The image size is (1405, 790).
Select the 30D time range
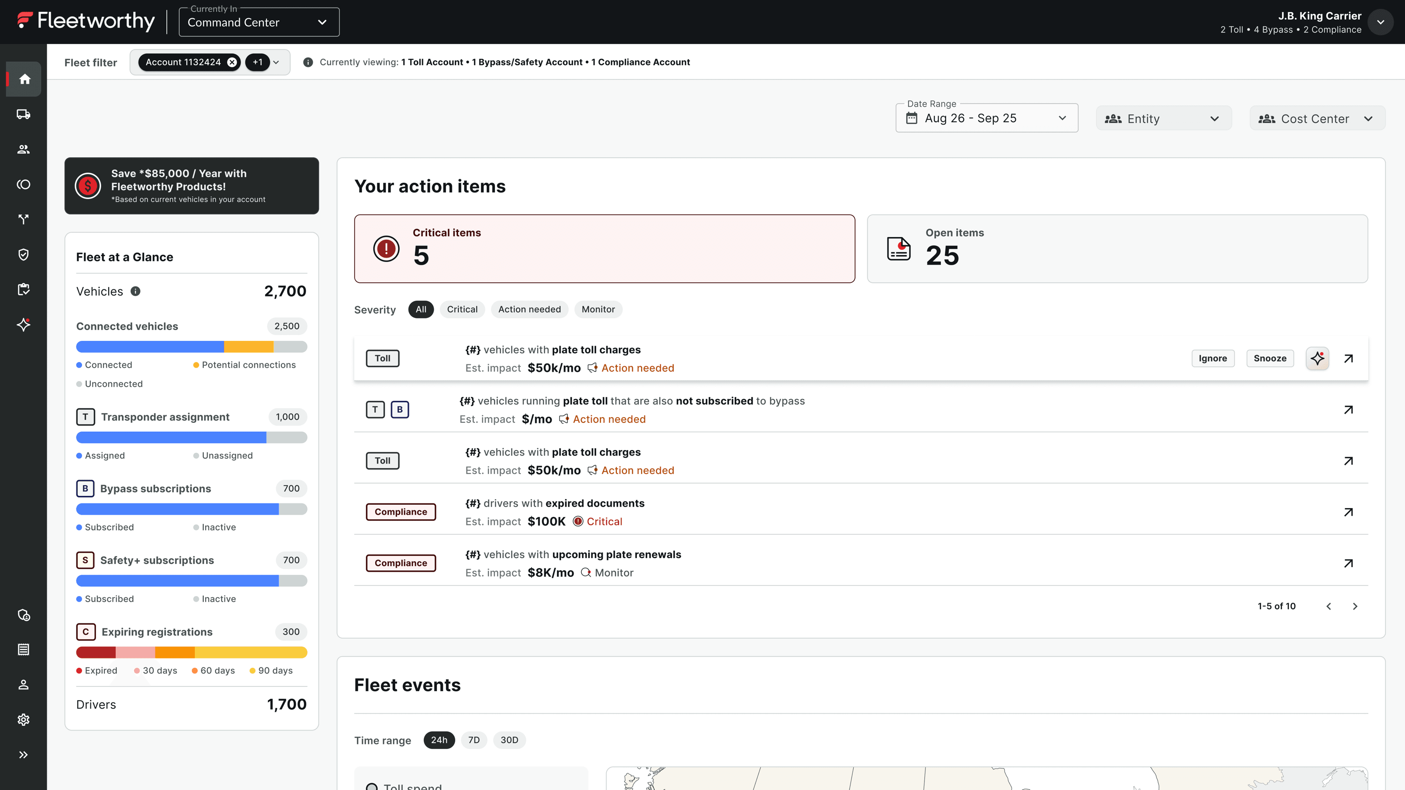(509, 740)
